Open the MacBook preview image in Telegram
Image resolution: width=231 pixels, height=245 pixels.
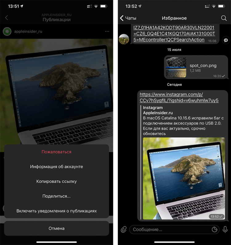[x=184, y=178]
